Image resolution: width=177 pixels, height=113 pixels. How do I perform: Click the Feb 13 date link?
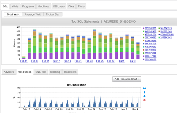pos(35,61)
